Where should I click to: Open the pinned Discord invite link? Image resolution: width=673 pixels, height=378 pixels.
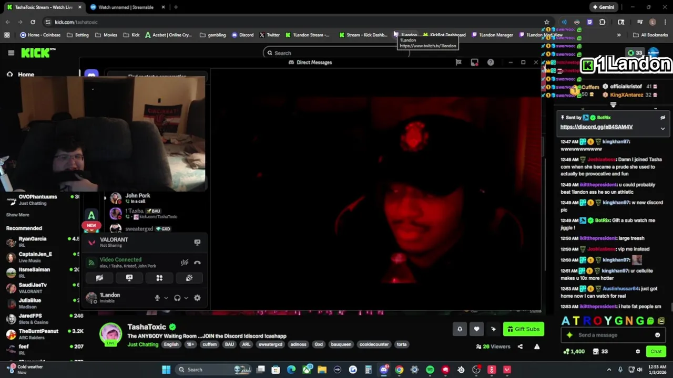pos(596,127)
